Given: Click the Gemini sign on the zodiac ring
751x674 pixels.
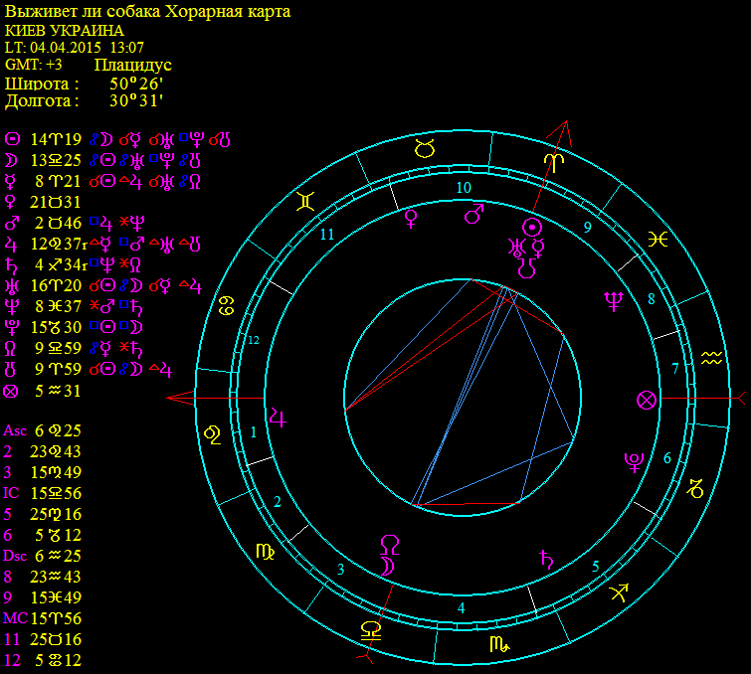Looking at the screenshot, I should 305,201.
